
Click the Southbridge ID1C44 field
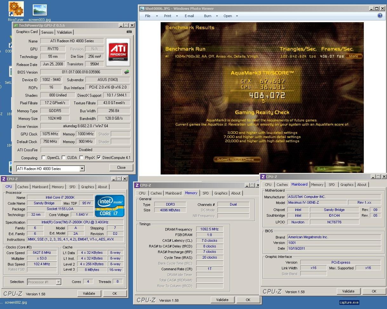pyautogui.click(x=335, y=215)
